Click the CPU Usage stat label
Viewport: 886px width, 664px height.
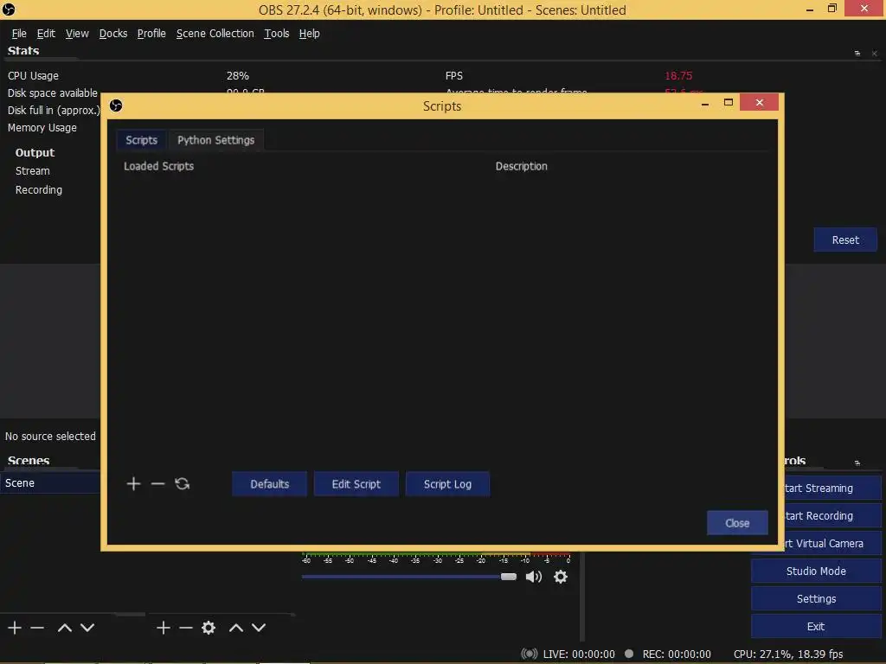click(33, 76)
